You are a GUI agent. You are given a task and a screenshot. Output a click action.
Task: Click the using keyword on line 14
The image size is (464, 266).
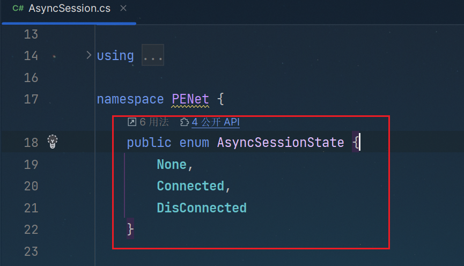(x=115, y=56)
